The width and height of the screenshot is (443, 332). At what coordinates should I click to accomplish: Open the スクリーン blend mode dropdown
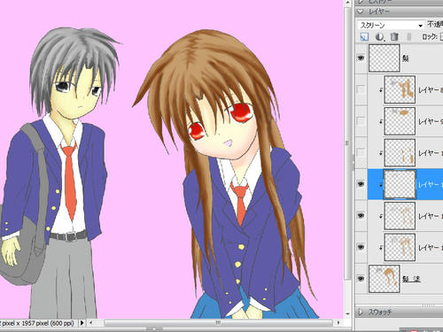coord(391,26)
